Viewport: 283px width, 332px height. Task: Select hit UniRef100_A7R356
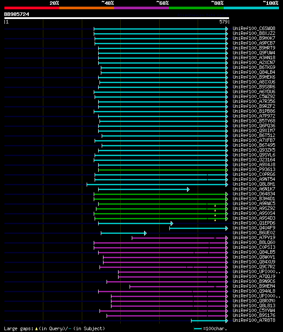pos(254,101)
